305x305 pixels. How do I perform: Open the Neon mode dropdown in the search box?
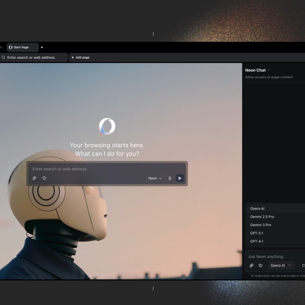154,178
